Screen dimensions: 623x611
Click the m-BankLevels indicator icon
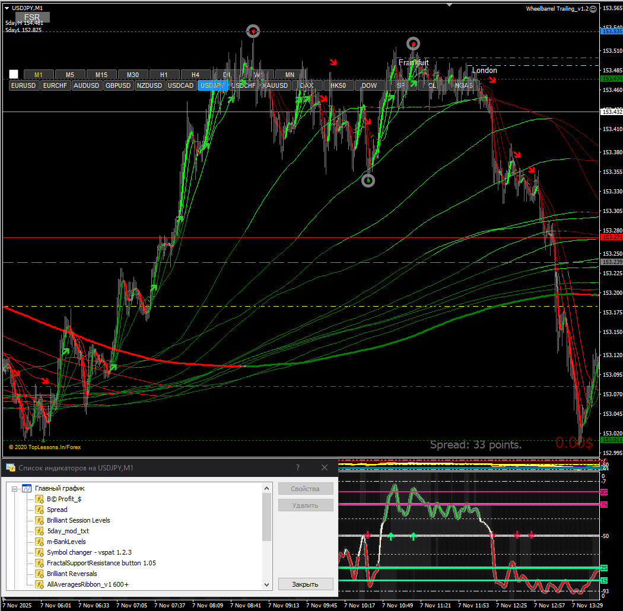point(39,542)
